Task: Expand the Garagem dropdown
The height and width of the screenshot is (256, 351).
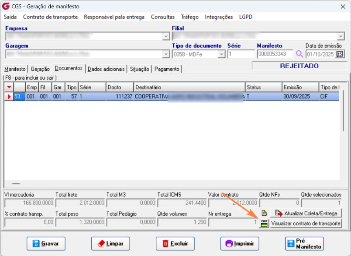Action: [166, 54]
